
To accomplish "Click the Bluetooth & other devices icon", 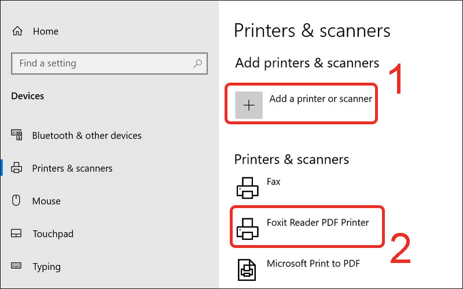I will pos(17,136).
